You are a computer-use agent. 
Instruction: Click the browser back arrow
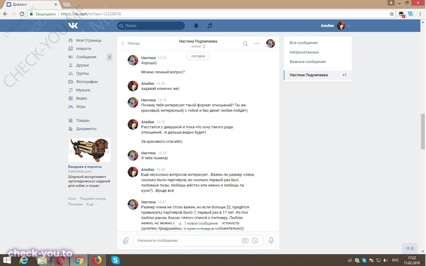[5, 14]
